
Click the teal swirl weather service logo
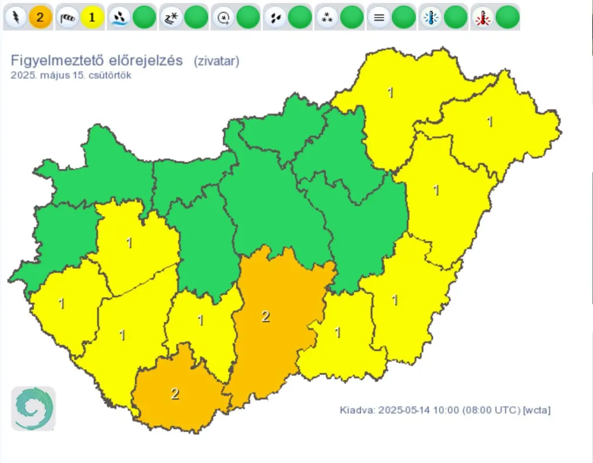pyautogui.click(x=33, y=408)
